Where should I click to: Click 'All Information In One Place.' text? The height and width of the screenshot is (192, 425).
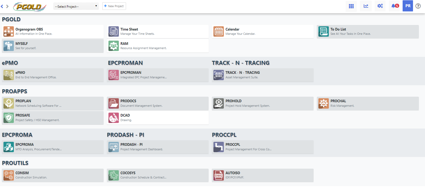pyautogui.click(x=34, y=34)
